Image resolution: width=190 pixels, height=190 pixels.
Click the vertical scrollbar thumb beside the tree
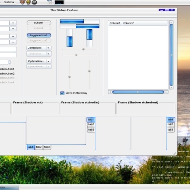point(171,55)
